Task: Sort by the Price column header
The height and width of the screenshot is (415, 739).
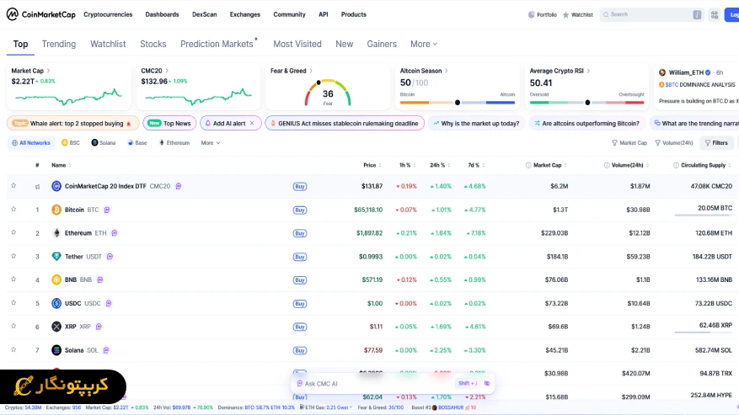Action: [x=372, y=165]
